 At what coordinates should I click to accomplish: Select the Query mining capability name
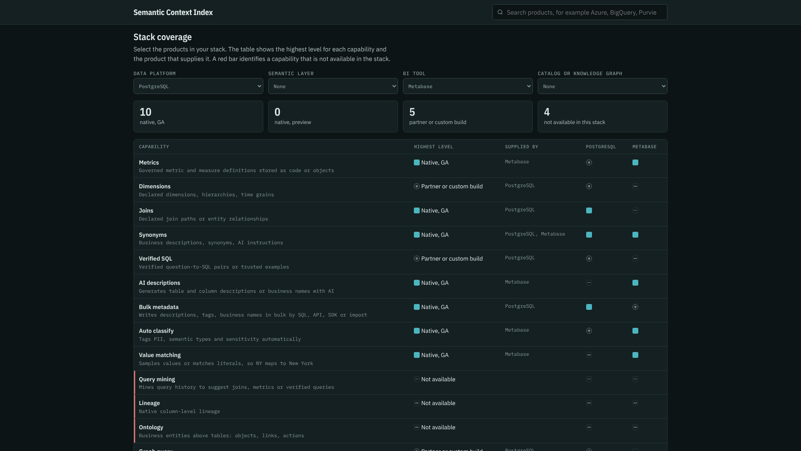point(157,379)
